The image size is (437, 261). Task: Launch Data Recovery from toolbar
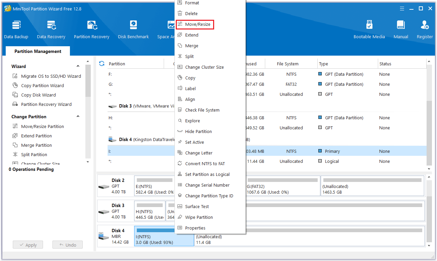click(x=51, y=30)
